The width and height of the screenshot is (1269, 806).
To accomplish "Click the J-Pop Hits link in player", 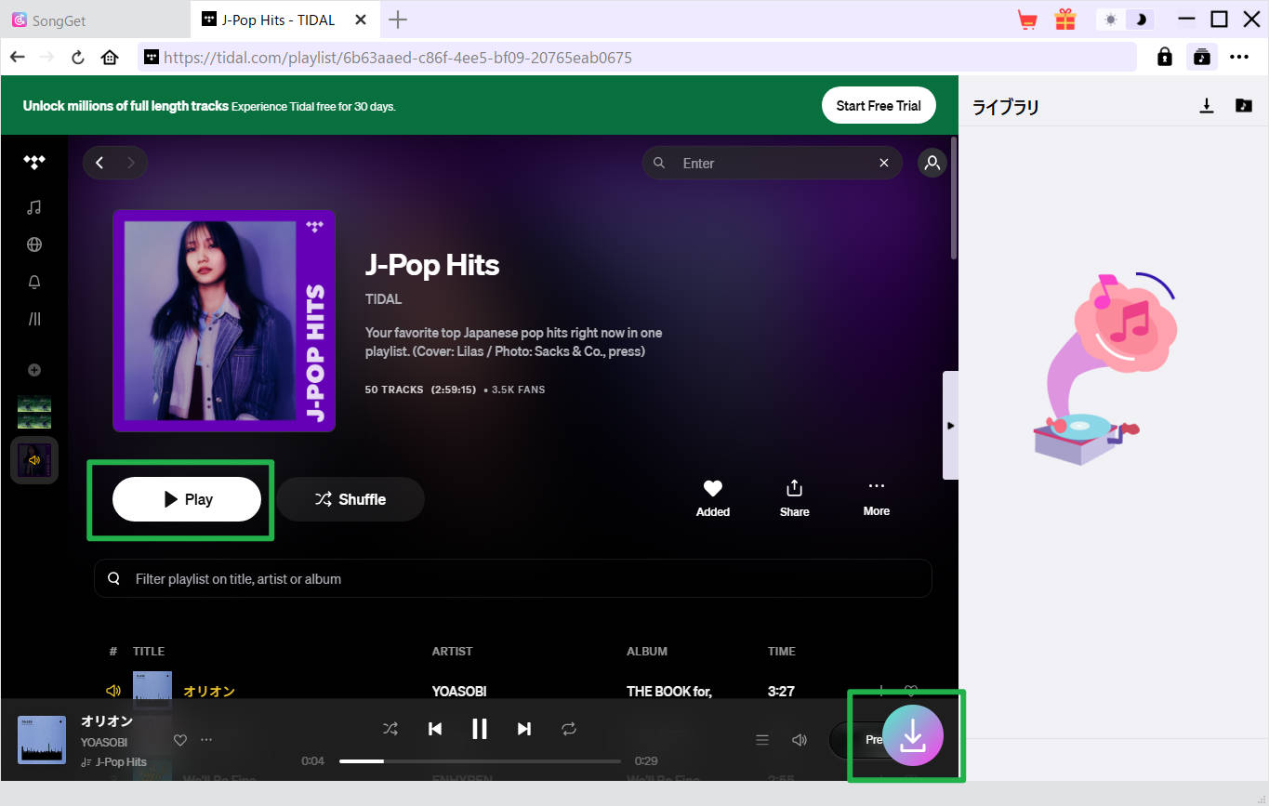I will click(121, 762).
